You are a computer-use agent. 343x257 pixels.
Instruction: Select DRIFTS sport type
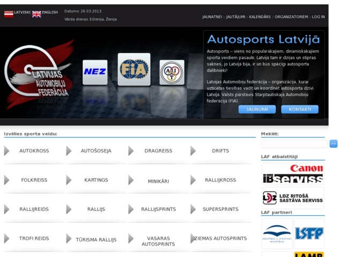(x=220, y=151)
